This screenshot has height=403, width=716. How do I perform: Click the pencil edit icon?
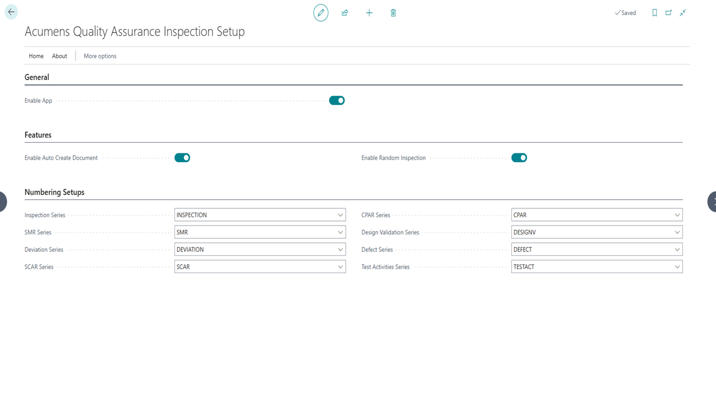321,13
